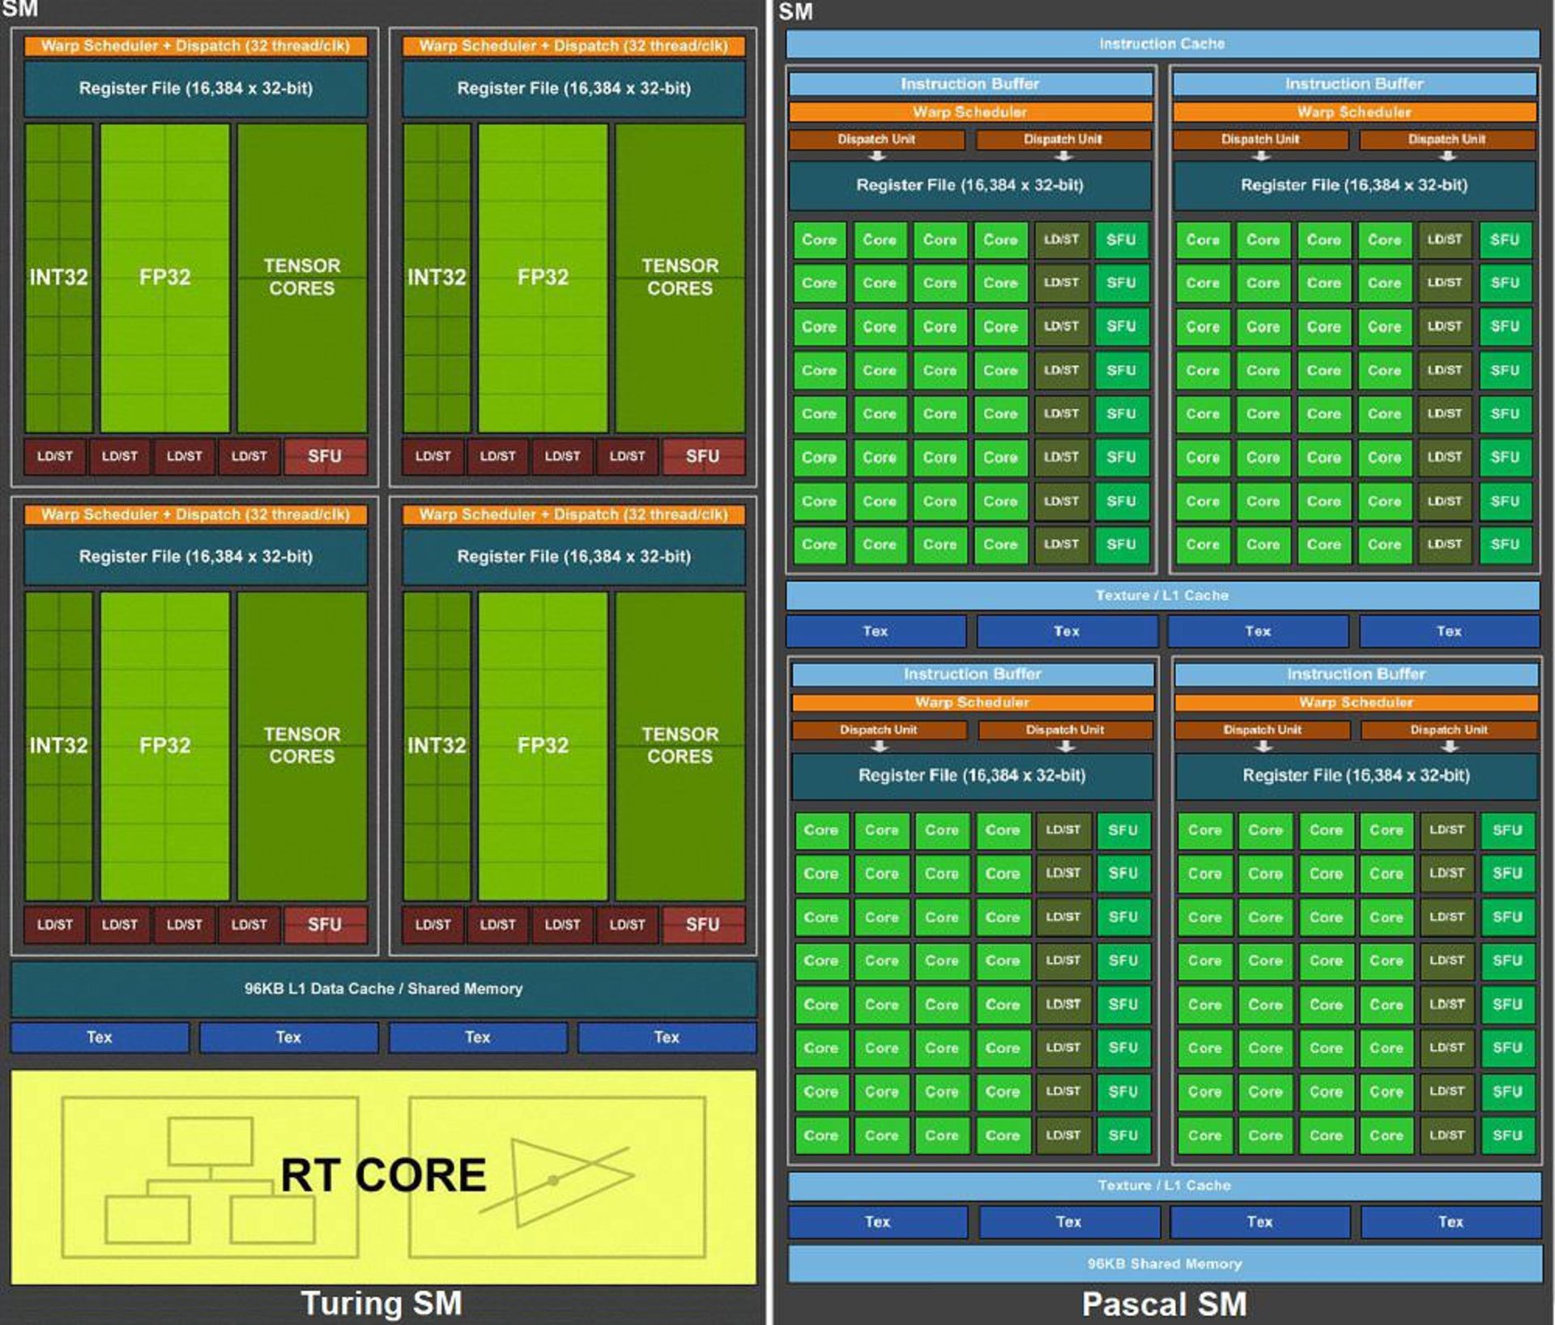This screenshot has width=1555, height=1325.
Task: Click TENSOR CORES block in bottom-right Turing partition
Action: [680, 746]
